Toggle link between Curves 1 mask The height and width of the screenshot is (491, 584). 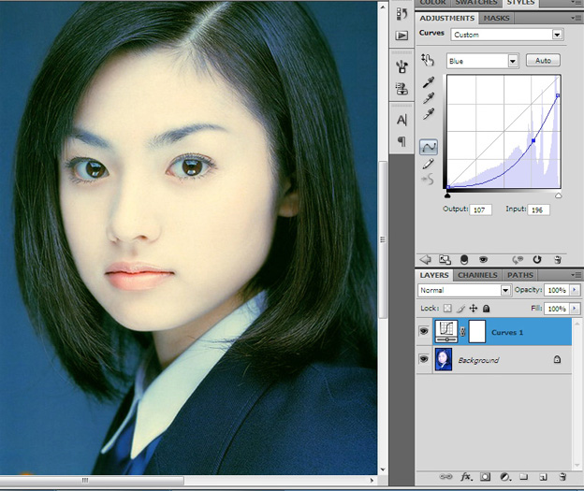point(463,331)
